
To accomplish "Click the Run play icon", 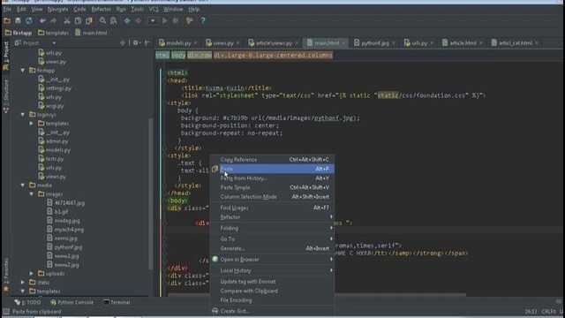I will coord(165,20).
